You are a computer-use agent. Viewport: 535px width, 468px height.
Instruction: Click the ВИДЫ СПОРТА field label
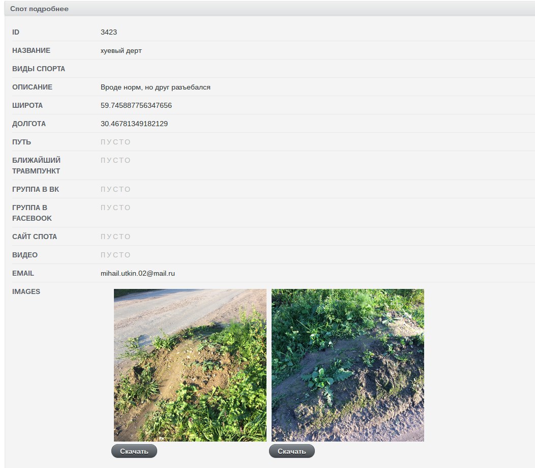(x=39, y=69)
